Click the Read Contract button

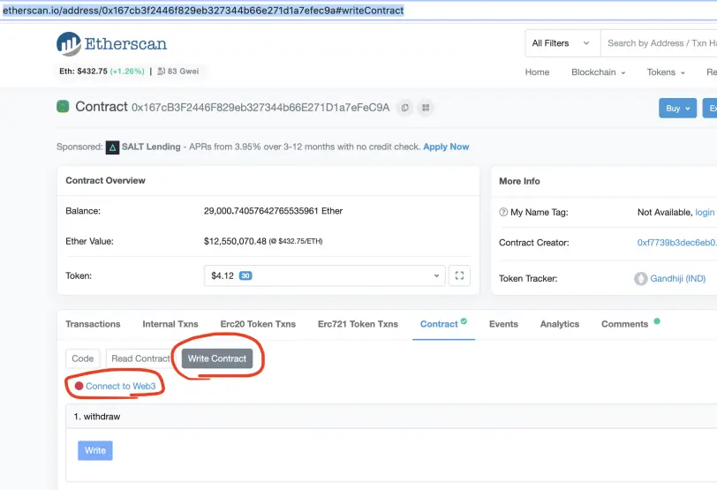[140, 358]
